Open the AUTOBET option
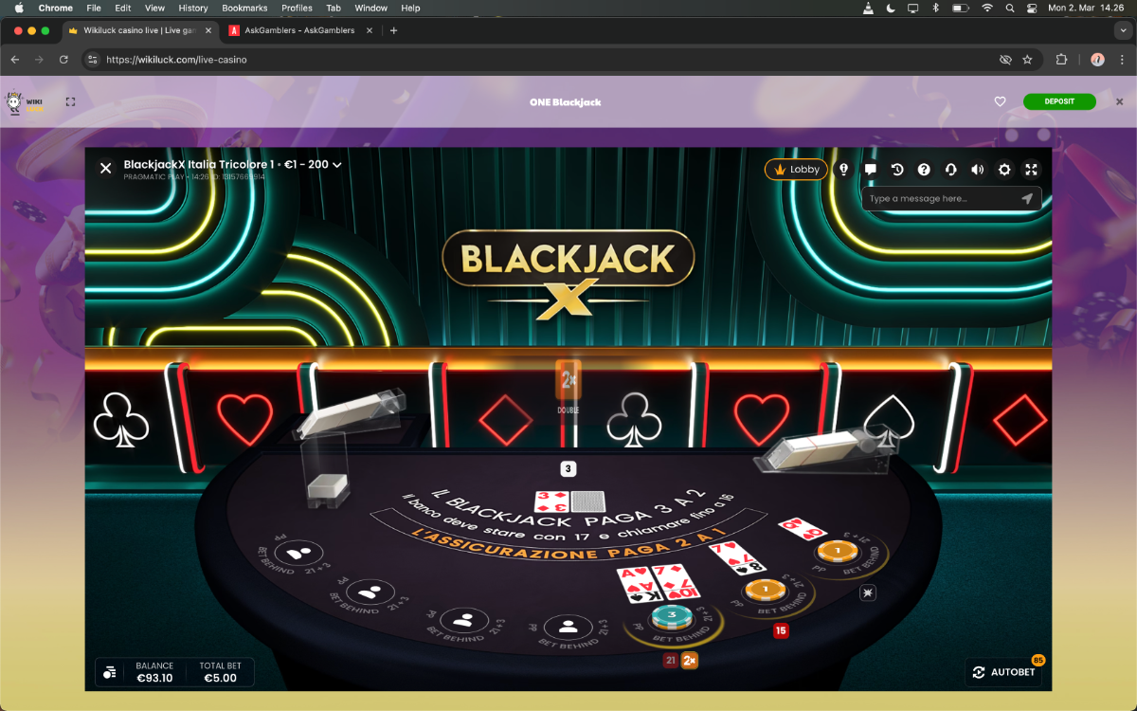Image resolution: width=1137 pixels, height=711 pixels. coord(1002,672)
